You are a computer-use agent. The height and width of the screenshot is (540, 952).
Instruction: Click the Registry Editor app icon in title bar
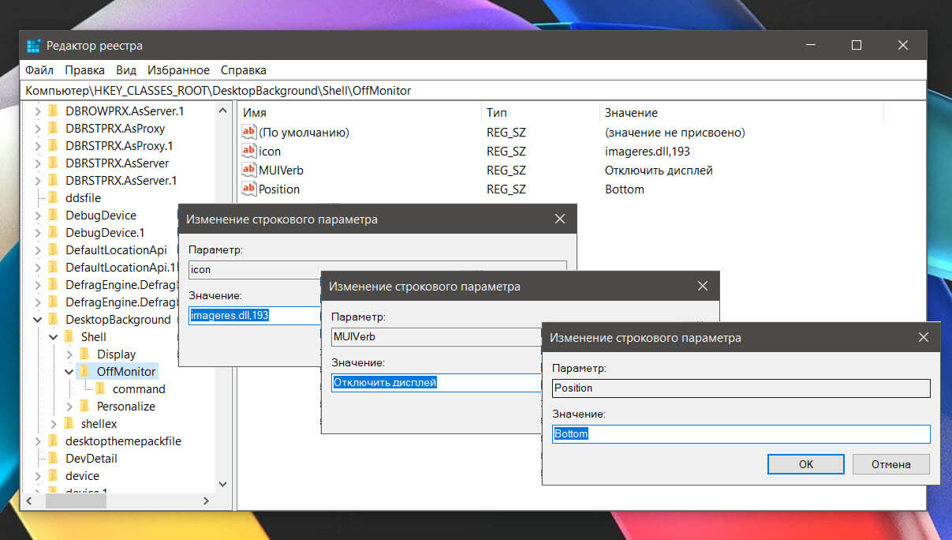33,46
